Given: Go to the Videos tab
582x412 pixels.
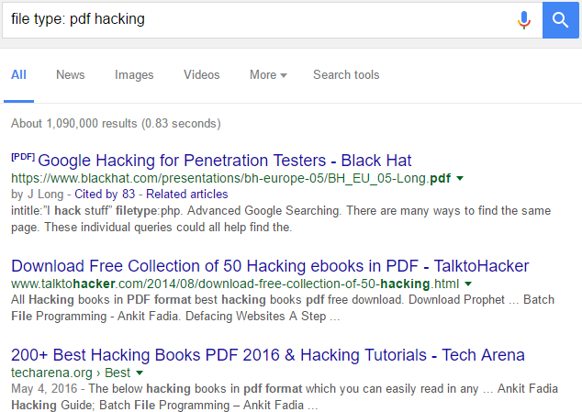Looking at the screenshot, I should tap(201, 75).
